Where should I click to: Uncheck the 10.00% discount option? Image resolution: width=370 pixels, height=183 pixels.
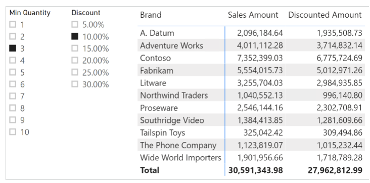tap(75, 36)
